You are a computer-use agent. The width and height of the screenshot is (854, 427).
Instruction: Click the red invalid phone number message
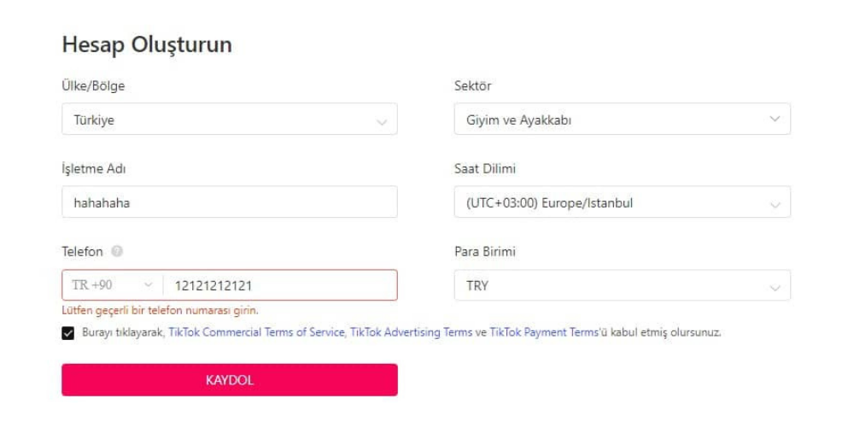160,310
